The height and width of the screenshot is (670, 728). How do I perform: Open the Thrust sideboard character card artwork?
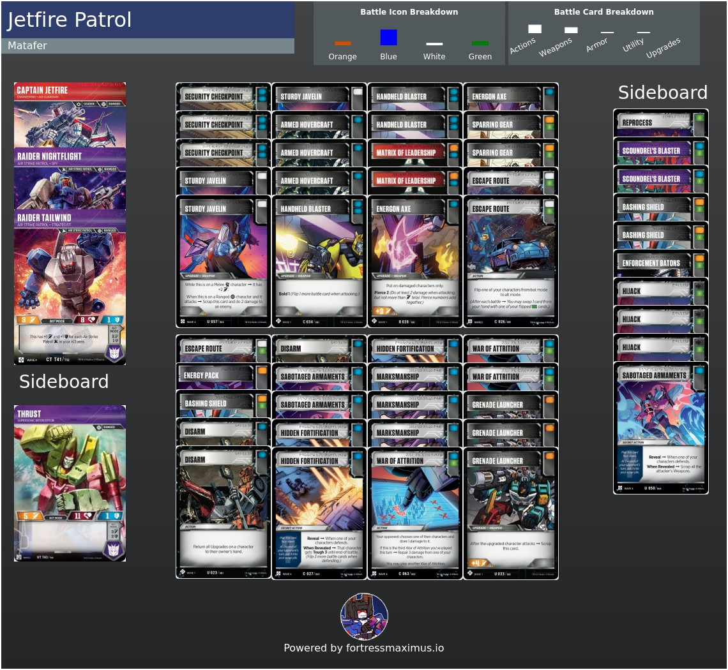[70, 468]
